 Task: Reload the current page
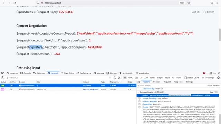click(15, 3)
